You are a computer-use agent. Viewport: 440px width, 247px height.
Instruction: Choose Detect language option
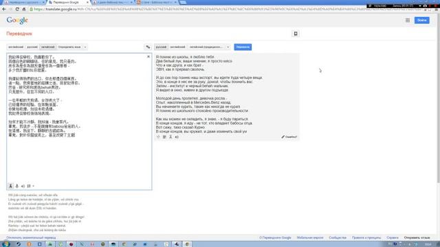[69, 47]
